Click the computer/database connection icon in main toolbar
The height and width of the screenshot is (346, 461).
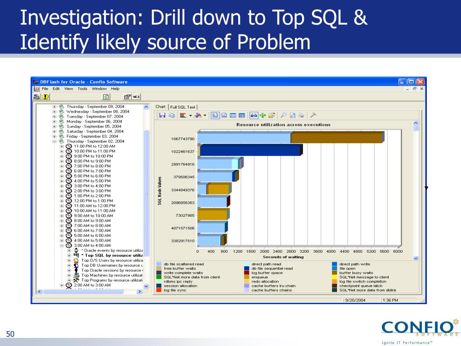click(x=37, y=96)
